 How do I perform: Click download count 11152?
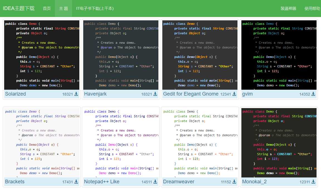tap(226, 182)
